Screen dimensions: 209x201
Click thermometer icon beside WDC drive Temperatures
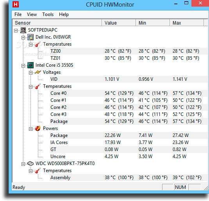tap(38, 171)
